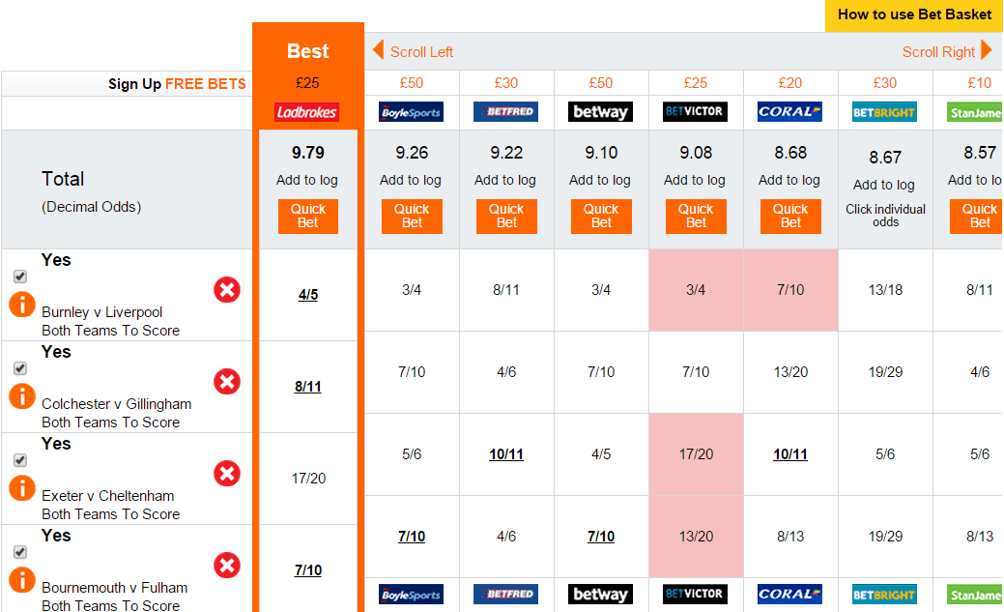Image resolution: width=1004 pixels, height=612 pixels.
Task: Click the Coral logo in header row
Action: click(x=789, y=111)
